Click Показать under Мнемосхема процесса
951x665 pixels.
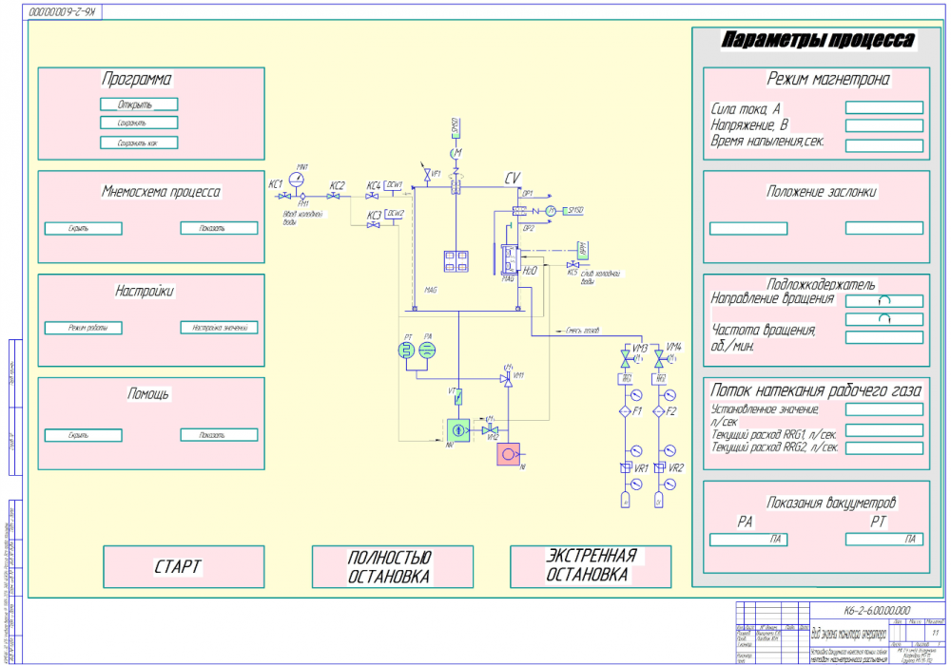pyautogui.click(x=219, y=228)
